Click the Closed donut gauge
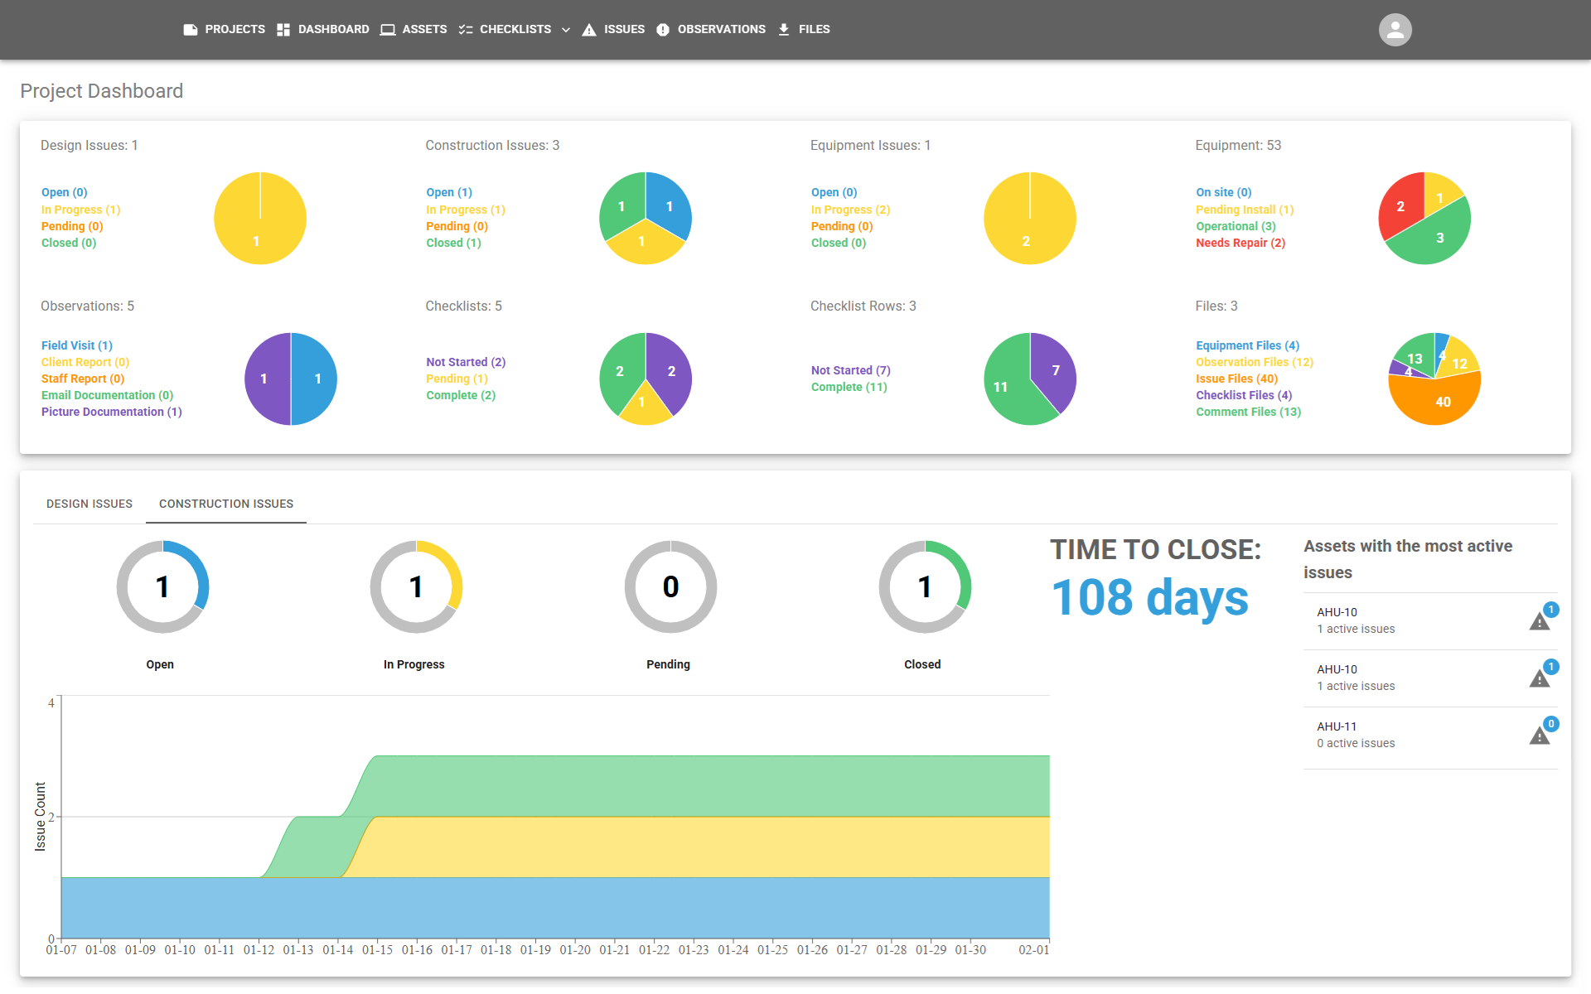 (925, 587)
